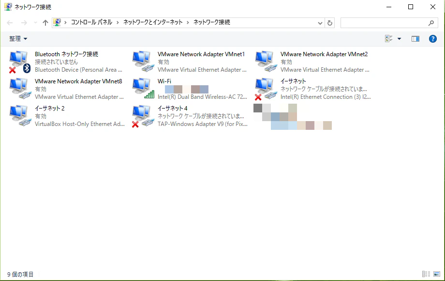Screen dimensions: 445x281
Task: Select the VMware Network Adapter VMnet1 icon
Action: 142,61
